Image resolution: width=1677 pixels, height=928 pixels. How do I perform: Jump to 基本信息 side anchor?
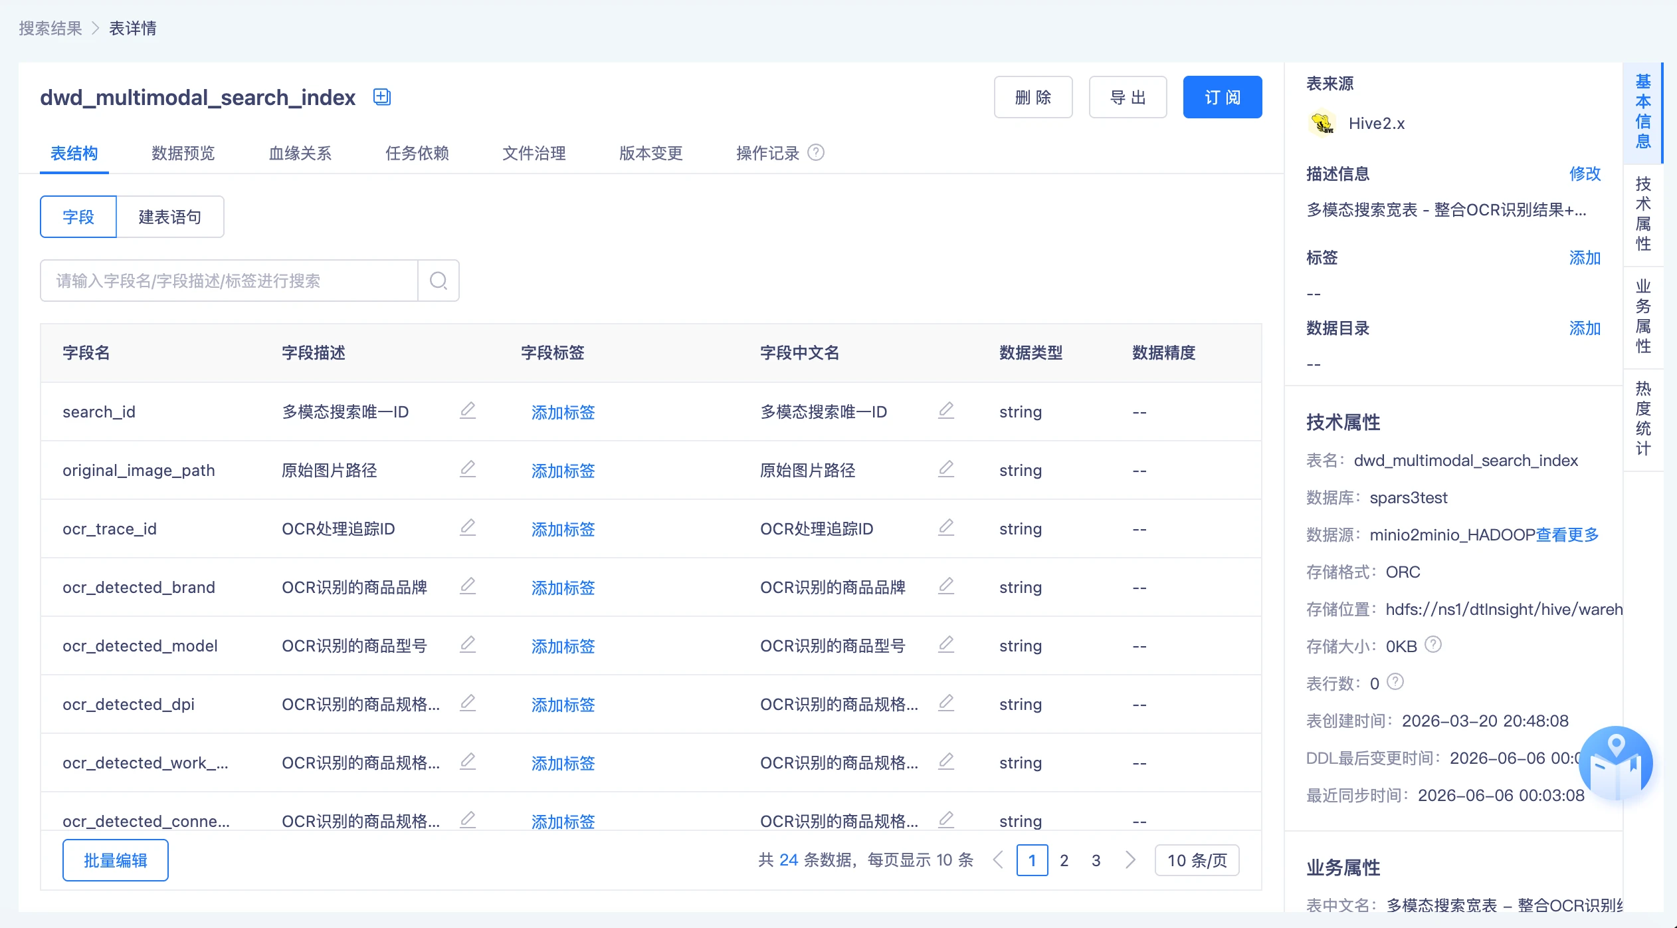point(1643,112)
